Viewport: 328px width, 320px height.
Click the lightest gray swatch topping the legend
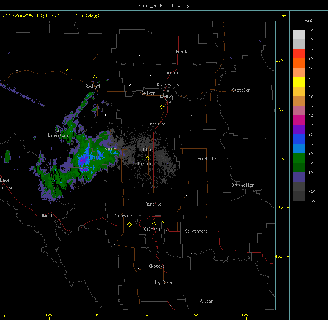[299, 35]
